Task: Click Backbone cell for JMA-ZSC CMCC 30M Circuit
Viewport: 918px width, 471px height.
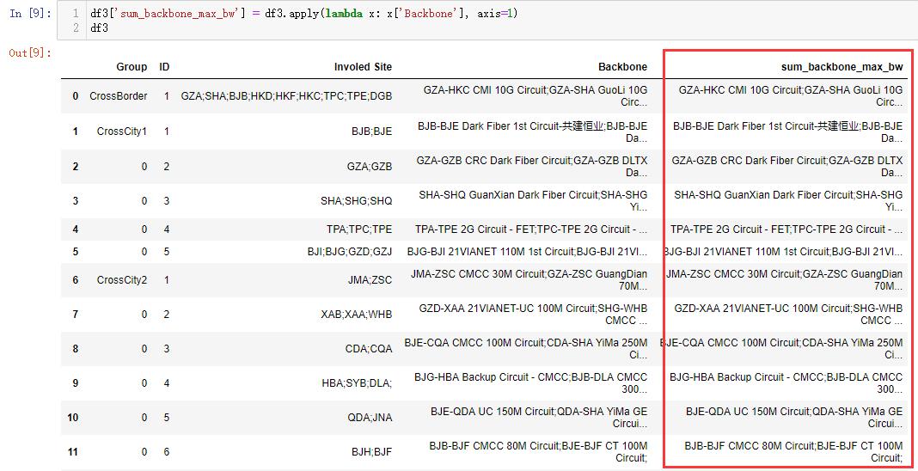Action: tap(529, 280)
